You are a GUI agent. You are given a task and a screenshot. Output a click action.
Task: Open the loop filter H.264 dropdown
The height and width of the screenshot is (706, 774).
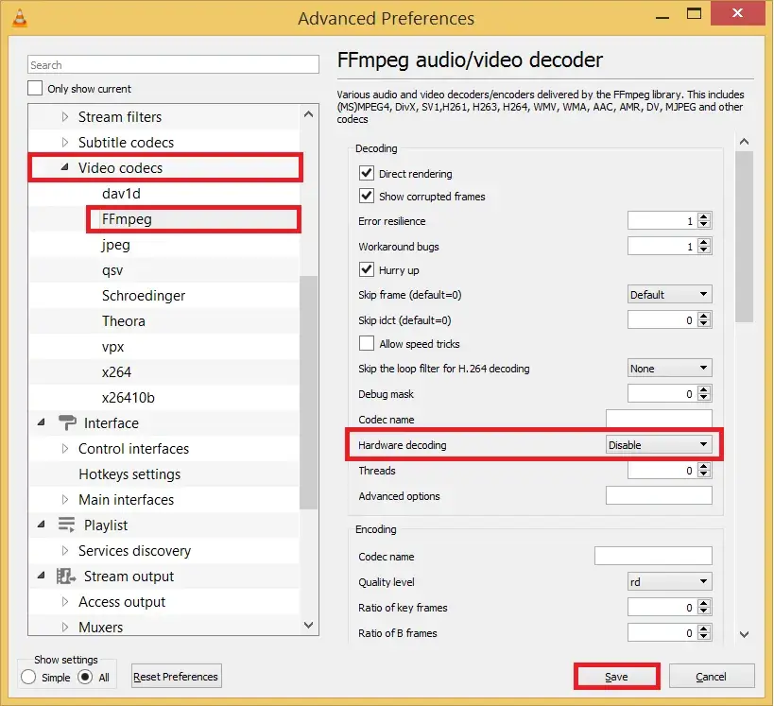click(x=670, y=369)
